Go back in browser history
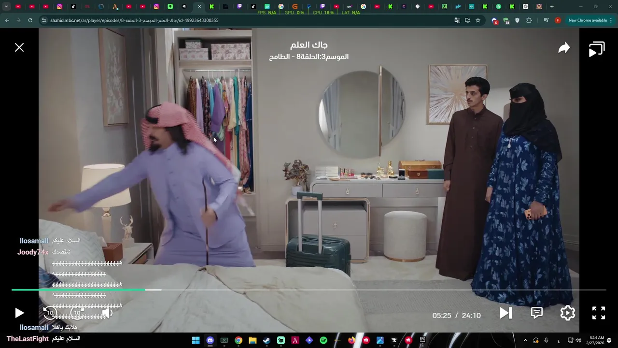Screen dimensions: 618x348 click(7, 20)
